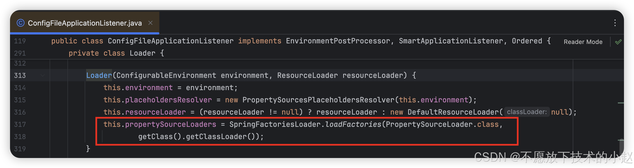
Task: Click EnvironmentPostProcessor interface in sticky header
Action: pyautogui.click(x=338, y=41)
